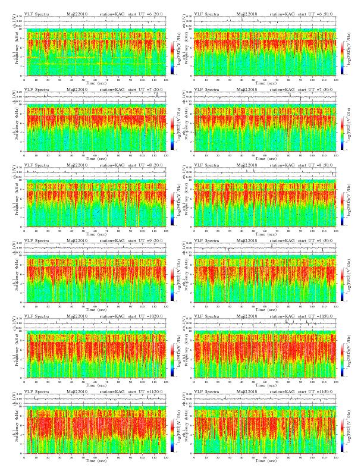364x471 pixels.
Task: Click the 'start UT =7:50:0' title text
Action: click(x=315, y=90)
